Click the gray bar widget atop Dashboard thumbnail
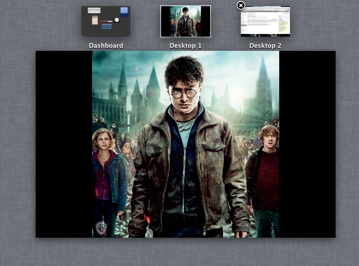Image resolution: width=359 pixels, height=266 pixels. coord(94,10)
